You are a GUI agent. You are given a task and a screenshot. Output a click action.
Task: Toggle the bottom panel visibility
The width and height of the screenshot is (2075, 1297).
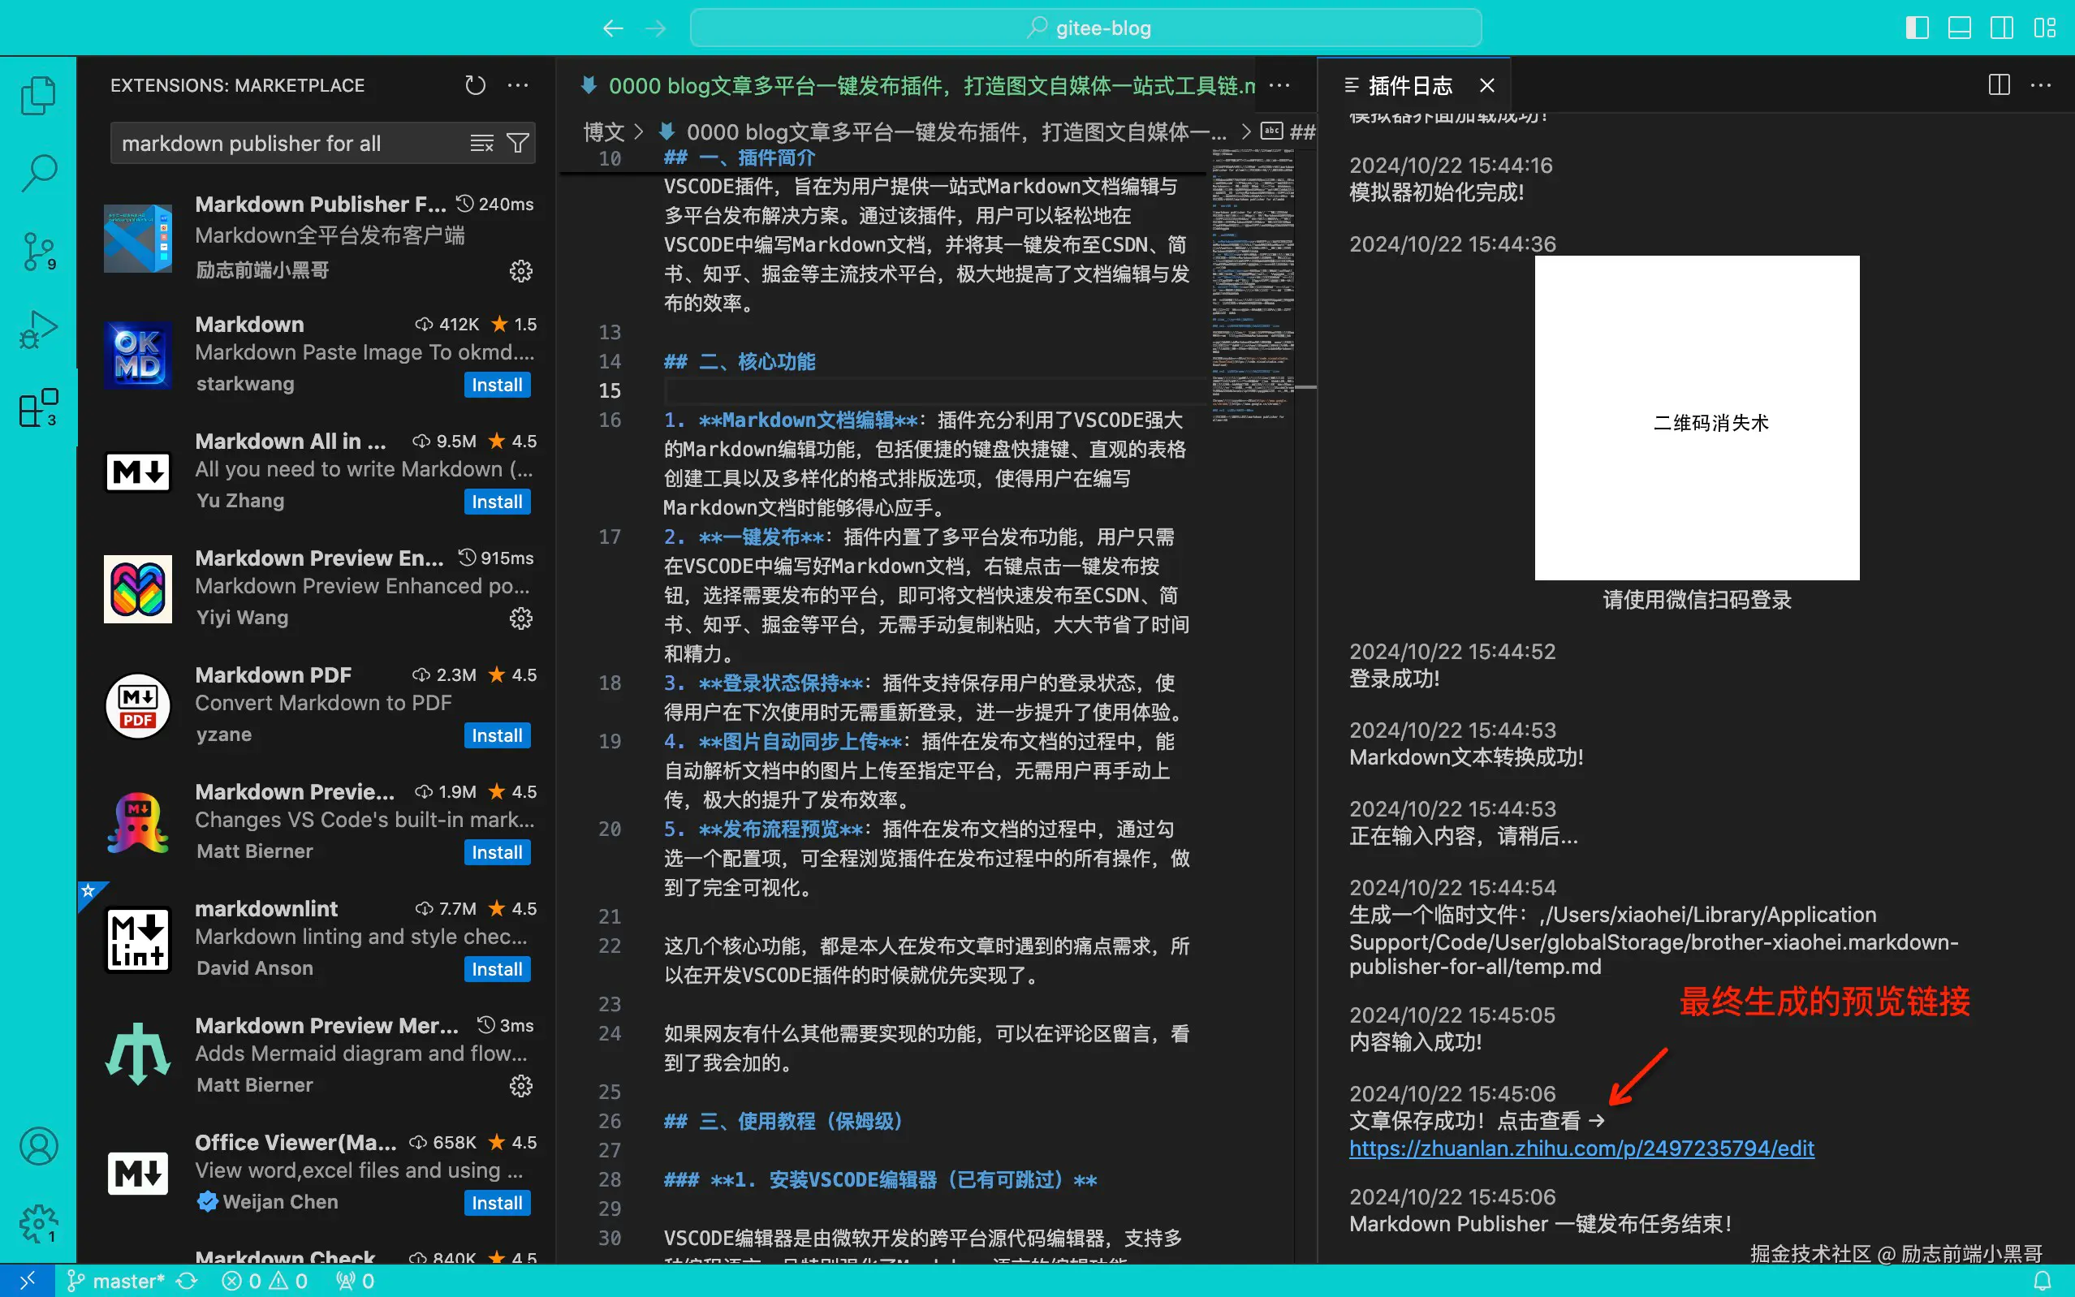(1958, 28)
